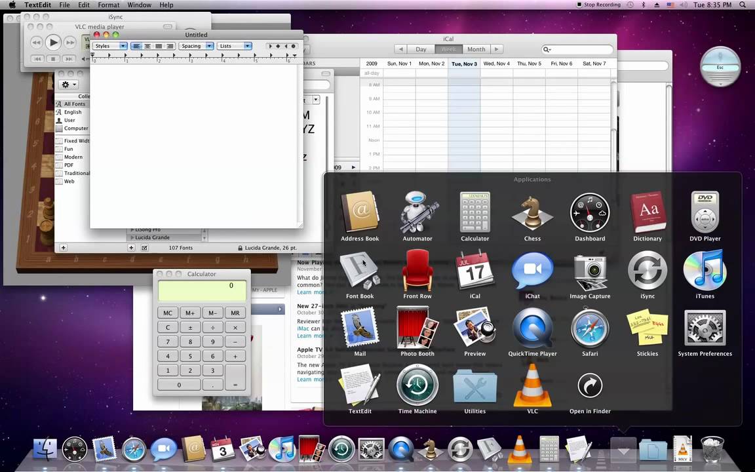Open System Preferences from the Dock
This screenshot has height=472, width=755.
[x=371, y=449]
